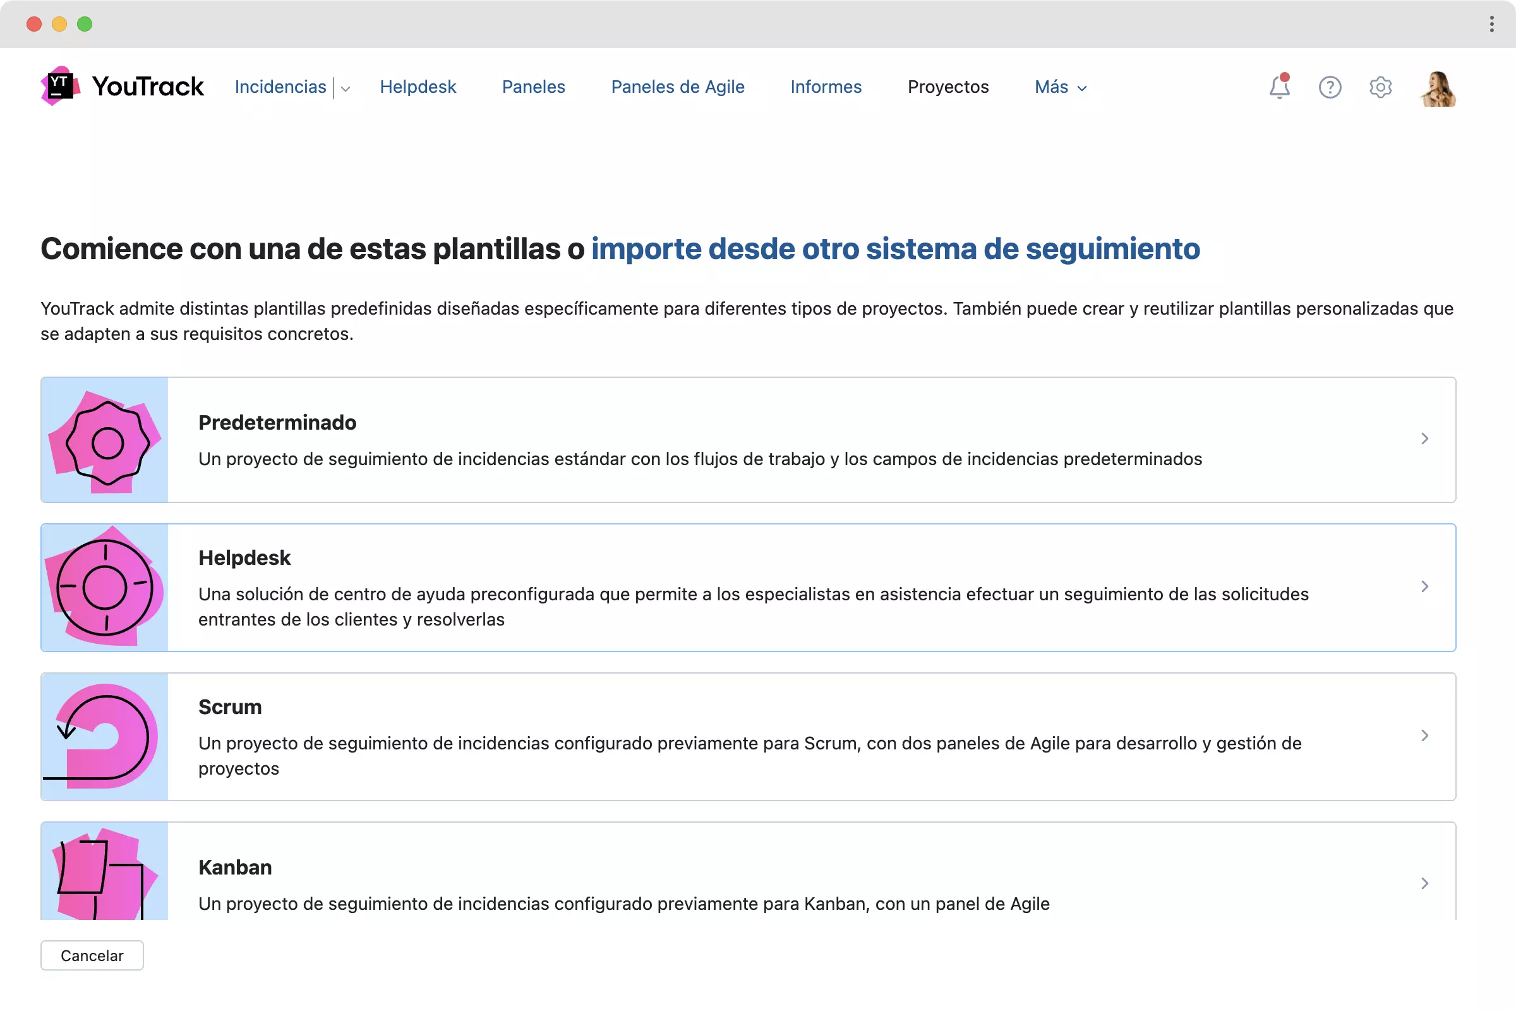Click the user profile avatar
The height and width of the screenshot is (1011, 1516).
(1438, 88)
